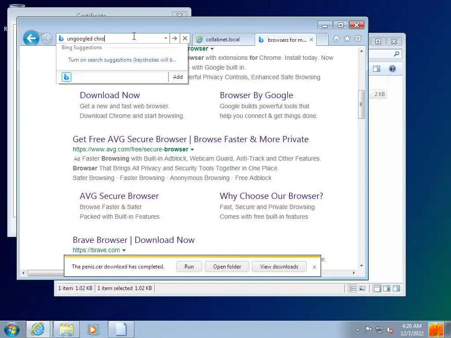Expand the green URL dropdown after 'rowser'
The height and width of the screenshot is (338, 451).
point(212,49)
